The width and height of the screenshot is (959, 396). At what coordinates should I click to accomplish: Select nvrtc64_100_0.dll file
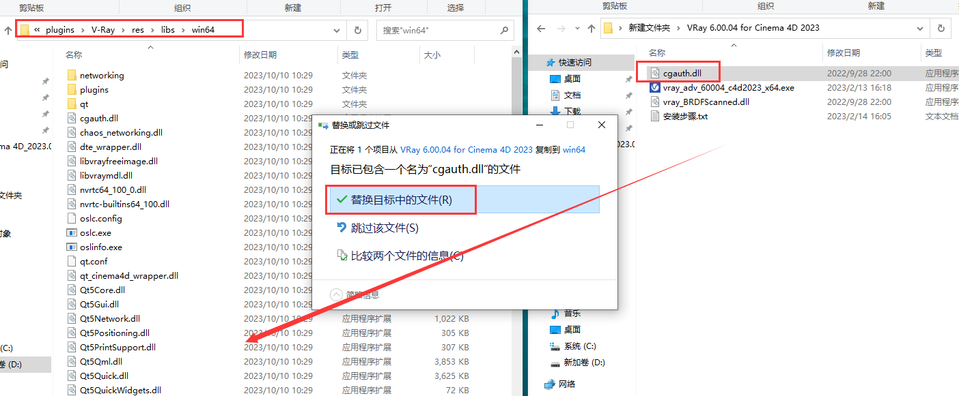[113, 189]
